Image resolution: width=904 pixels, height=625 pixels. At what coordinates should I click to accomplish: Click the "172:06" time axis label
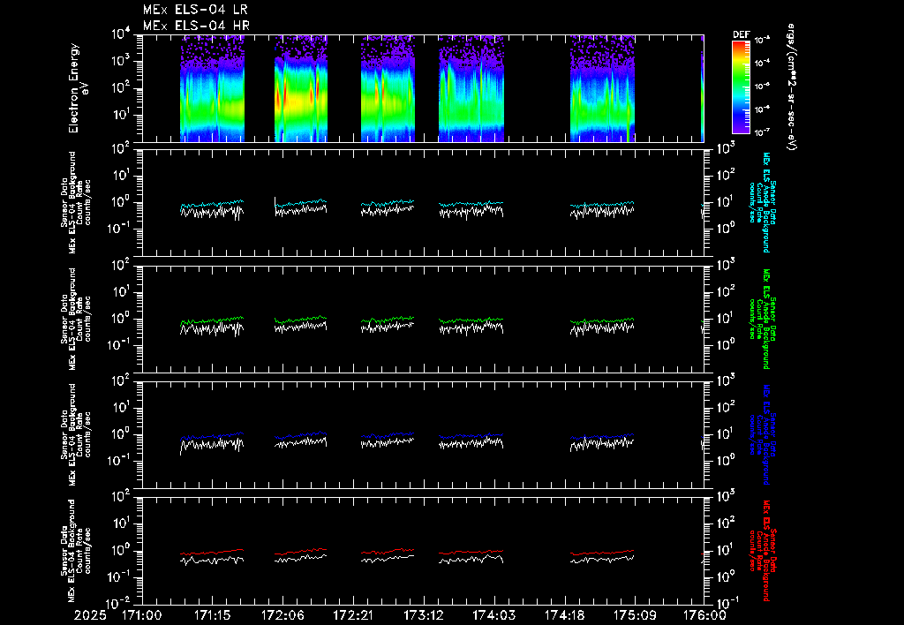tap(283, 616)
